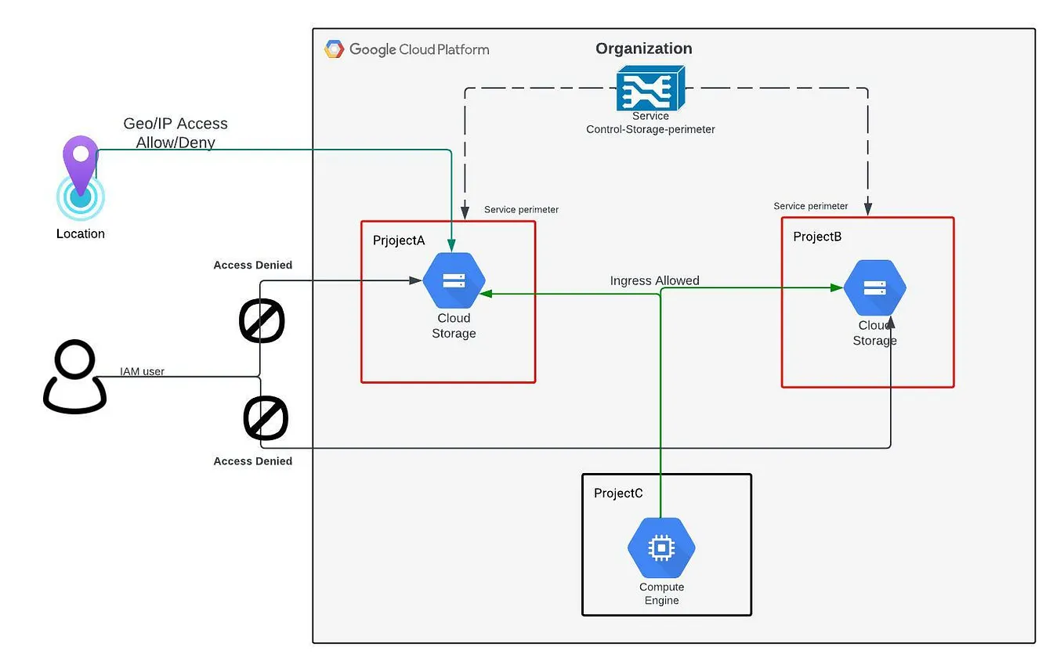
Task: Expand the ProjectB red boundary box
Action: pos(867,302)
